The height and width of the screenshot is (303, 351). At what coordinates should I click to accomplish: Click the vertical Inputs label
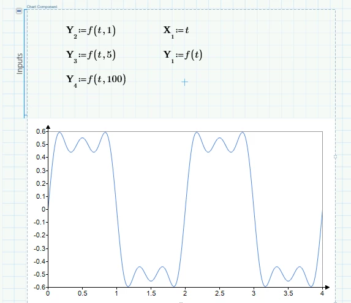(x=20, y=64)
